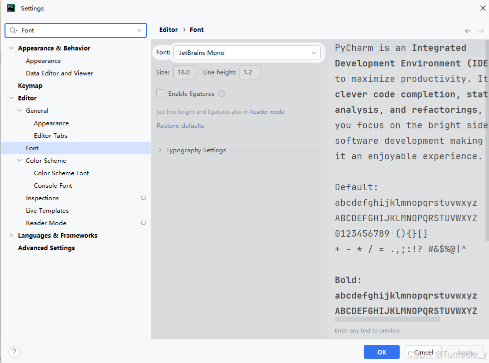Open the Font dropdown showing JetBrains Mono

[x=246, y=53]
